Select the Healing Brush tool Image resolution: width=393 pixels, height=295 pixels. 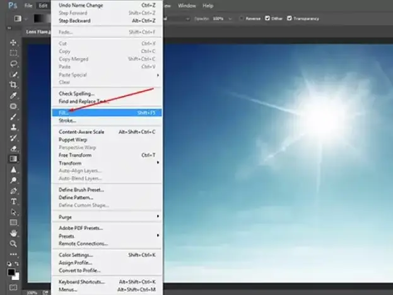tap(13, 106)
